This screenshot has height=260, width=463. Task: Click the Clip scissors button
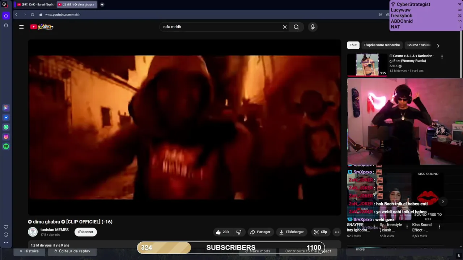(x=320, y=232)
